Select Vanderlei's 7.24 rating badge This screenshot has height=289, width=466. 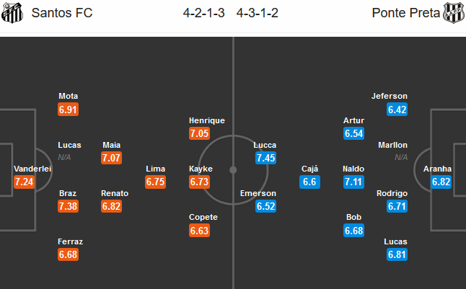(24, 182)
